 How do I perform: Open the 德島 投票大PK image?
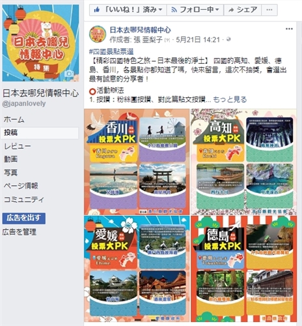243,269
